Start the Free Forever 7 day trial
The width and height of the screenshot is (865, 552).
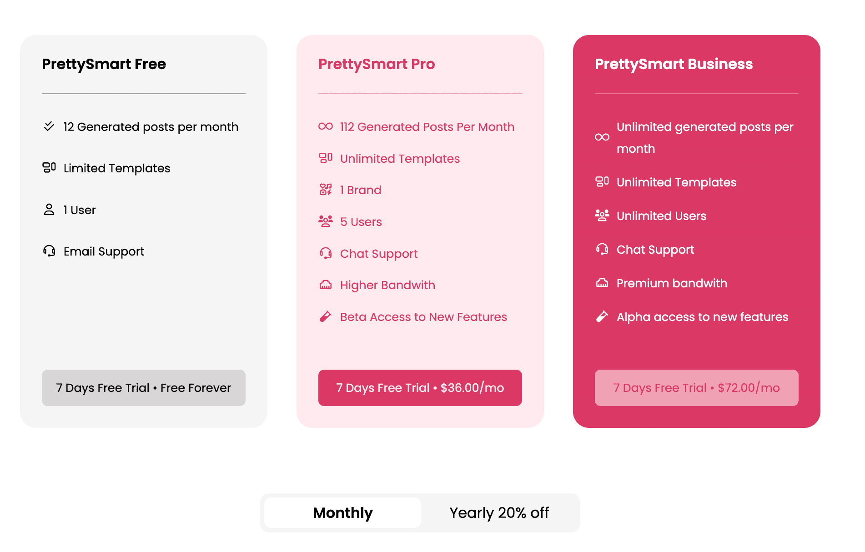tap(144, 388)
